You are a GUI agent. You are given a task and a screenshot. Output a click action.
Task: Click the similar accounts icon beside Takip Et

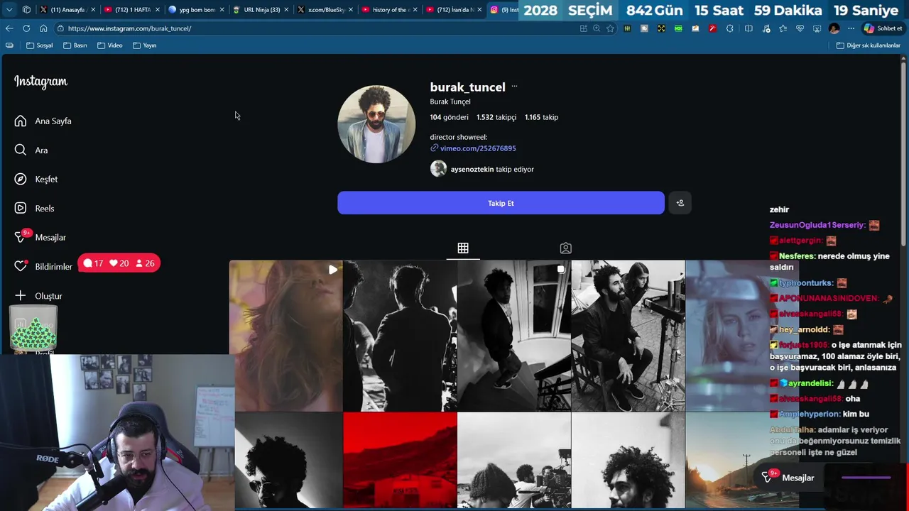(680, 203)
